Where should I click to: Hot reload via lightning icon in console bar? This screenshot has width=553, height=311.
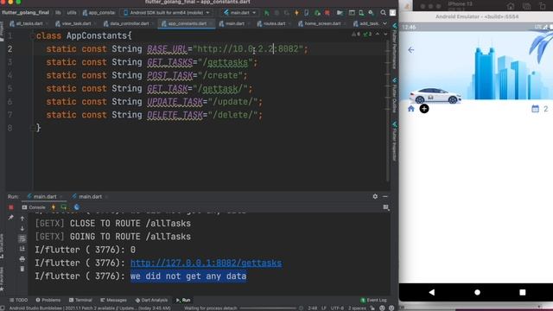point(54,207)
